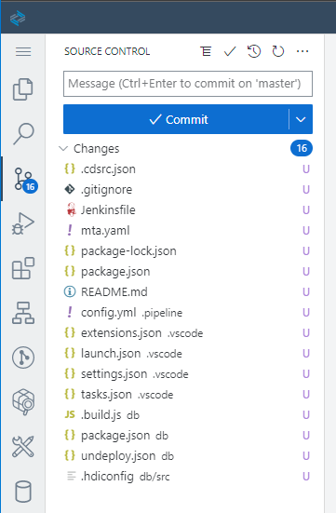Refresh the Source Control view
The image size is (336, 513).
point(278,51)
